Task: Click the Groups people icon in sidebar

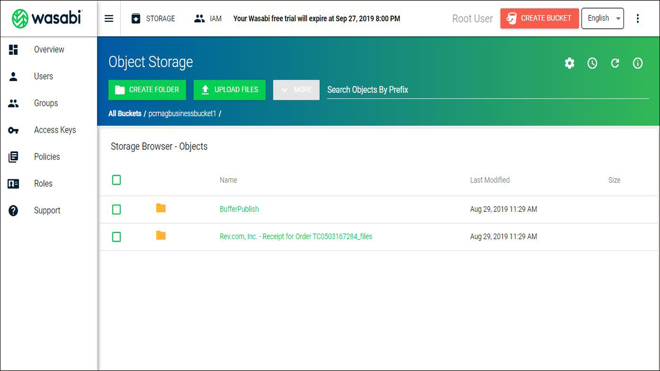Action: coord(13,103)
